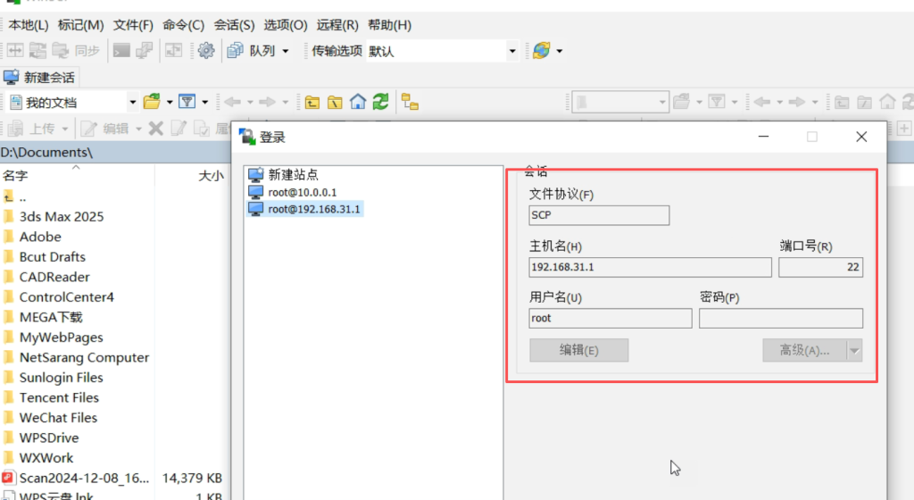Click the D:\Documents\ path bar
The image size is (914, 500).
(115, 153)
